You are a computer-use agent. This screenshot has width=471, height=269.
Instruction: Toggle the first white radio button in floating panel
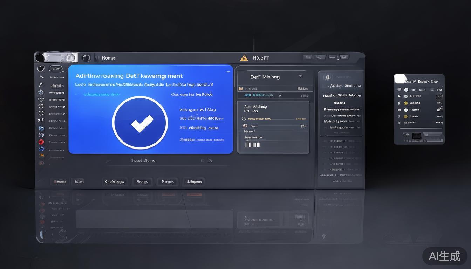pyautogui.click(x=406, y=89)
